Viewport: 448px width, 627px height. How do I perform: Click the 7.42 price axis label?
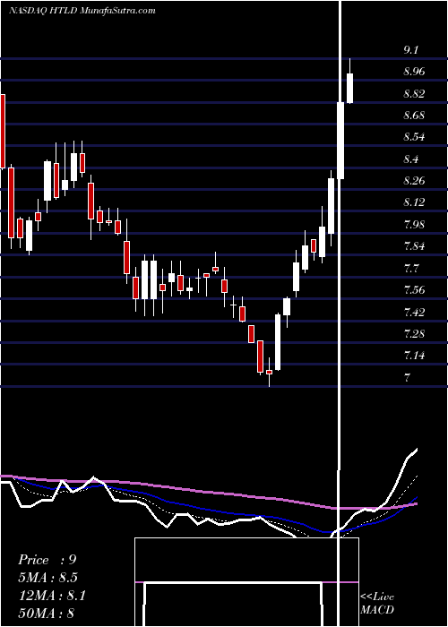tap(414, 312)
